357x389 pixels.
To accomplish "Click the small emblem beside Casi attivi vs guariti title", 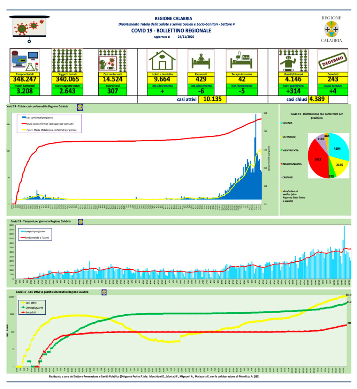I will tap(104, 292).
